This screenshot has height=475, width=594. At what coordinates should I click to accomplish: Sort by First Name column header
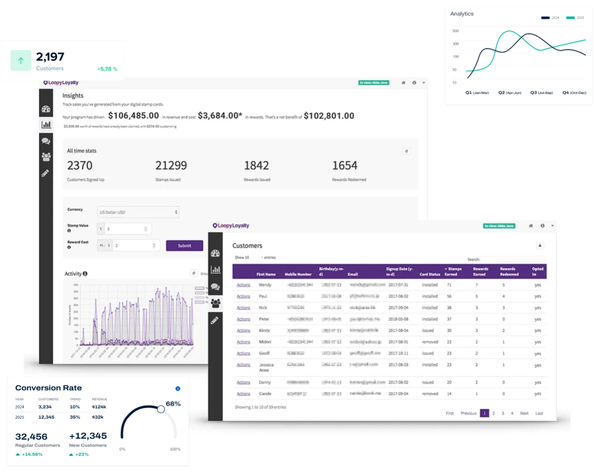pos(266,274)
